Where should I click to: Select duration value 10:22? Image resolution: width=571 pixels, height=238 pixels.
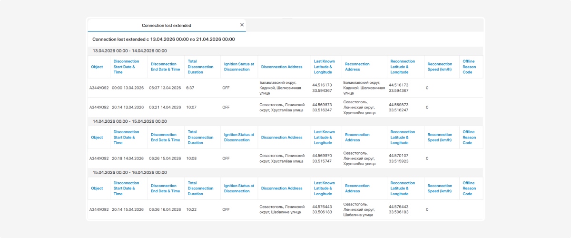coord(191,209)
